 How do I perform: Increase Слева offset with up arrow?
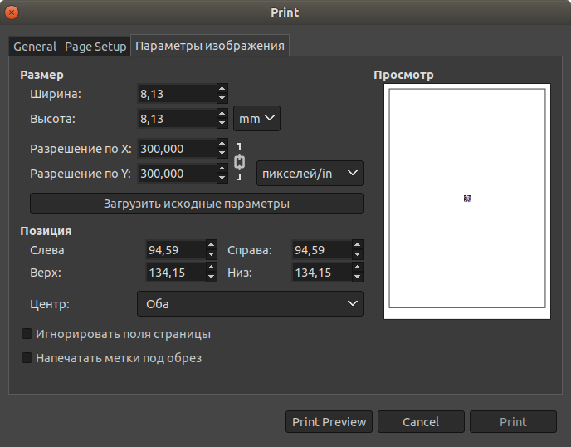point(212,244)
